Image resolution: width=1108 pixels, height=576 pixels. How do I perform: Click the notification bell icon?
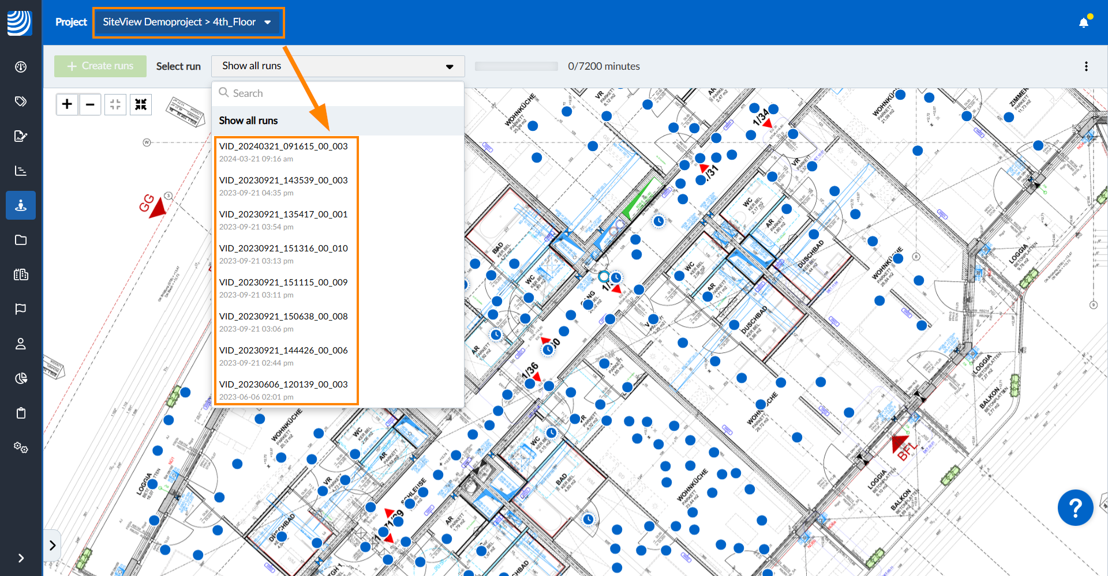click(1084, 22)
